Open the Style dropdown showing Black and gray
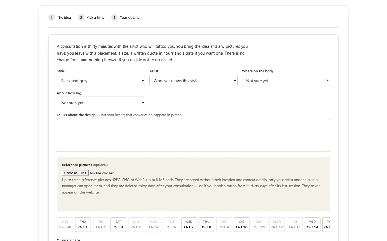Image resolution: width=387 pixels, height=241 pixels. tap(101, 81)
